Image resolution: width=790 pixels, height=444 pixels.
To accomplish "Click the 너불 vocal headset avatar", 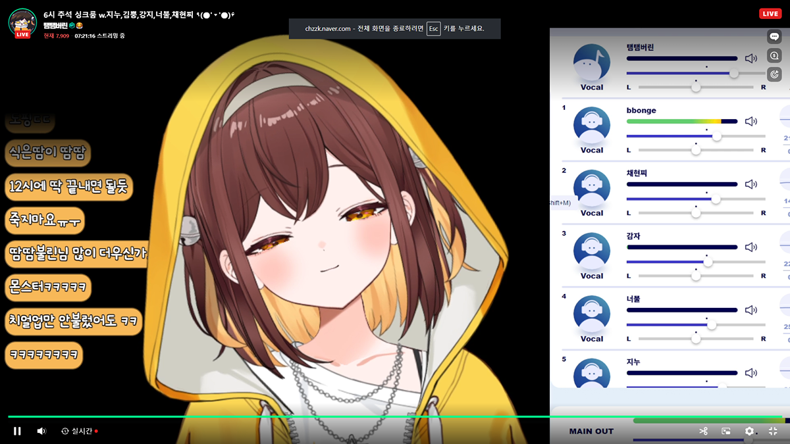I will 591,314.
